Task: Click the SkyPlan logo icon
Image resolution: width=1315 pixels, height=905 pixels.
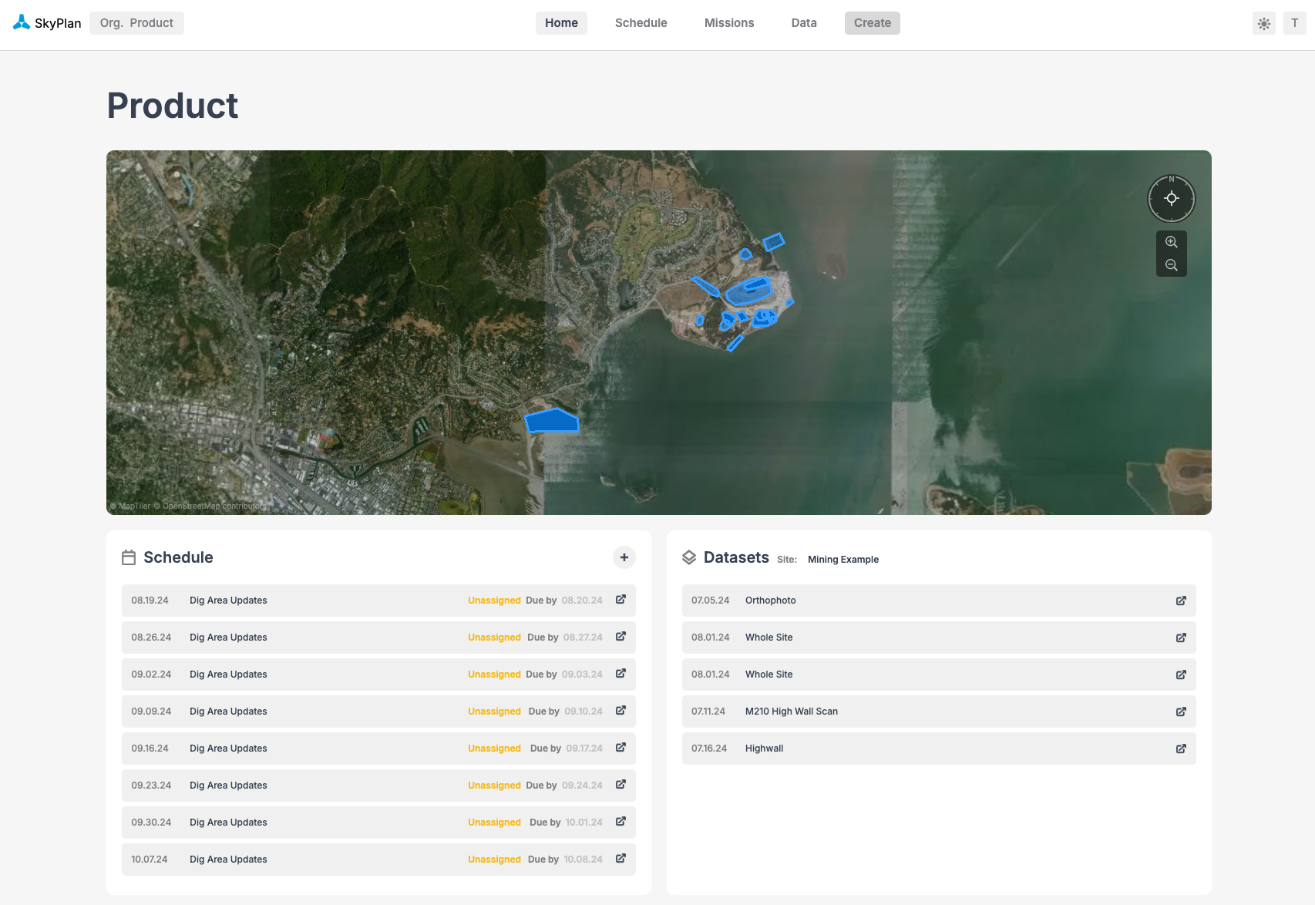Action: click(x=22, y=22)
